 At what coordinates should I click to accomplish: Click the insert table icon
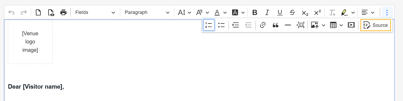pos(334,25)
